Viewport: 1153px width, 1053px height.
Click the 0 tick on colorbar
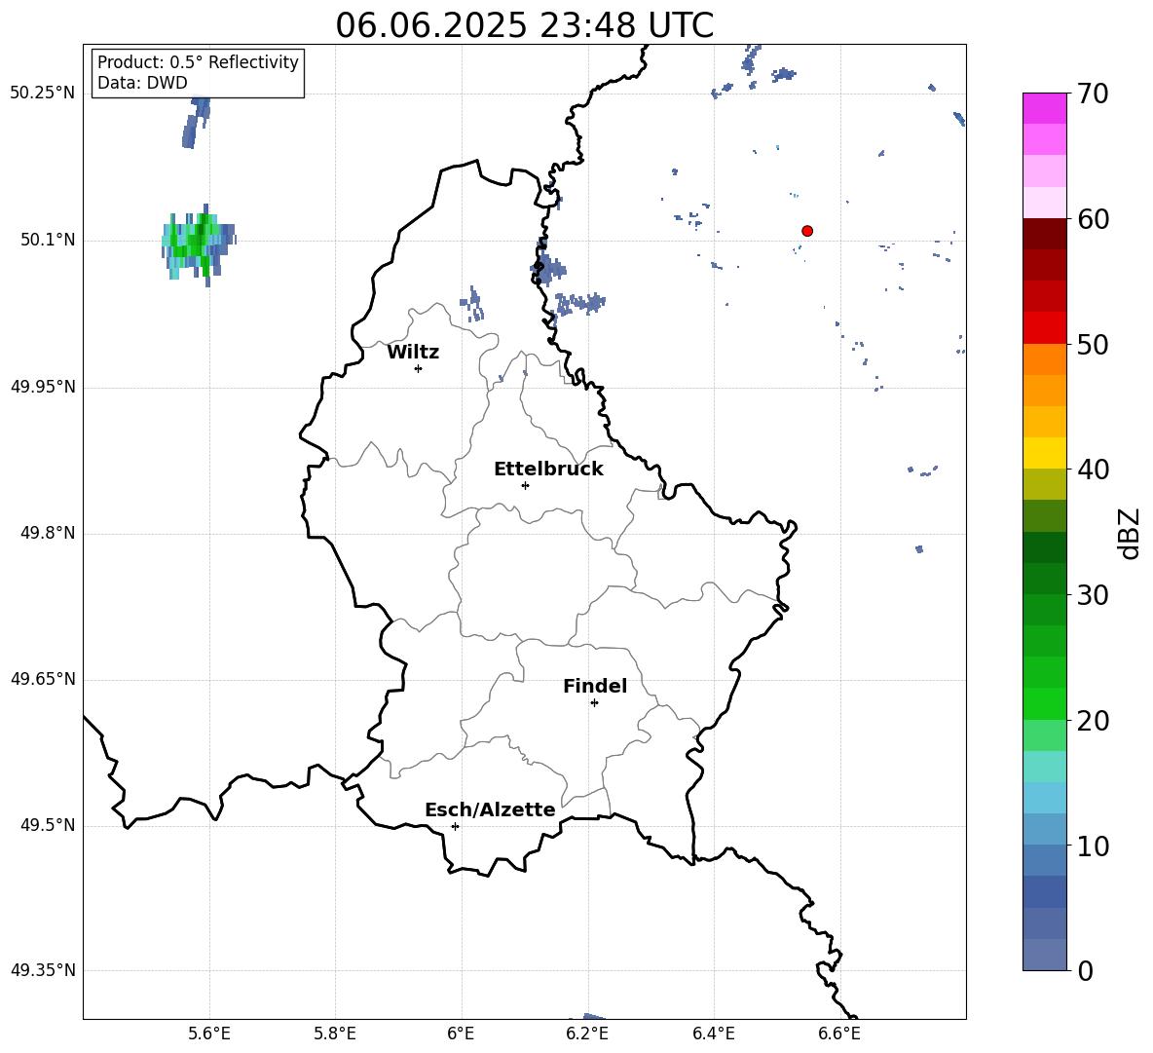1086,970
